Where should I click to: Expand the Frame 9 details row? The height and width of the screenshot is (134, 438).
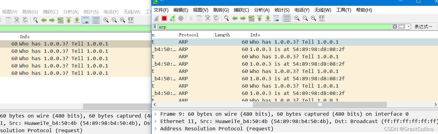pyautogui.click(x=156, y=114)
